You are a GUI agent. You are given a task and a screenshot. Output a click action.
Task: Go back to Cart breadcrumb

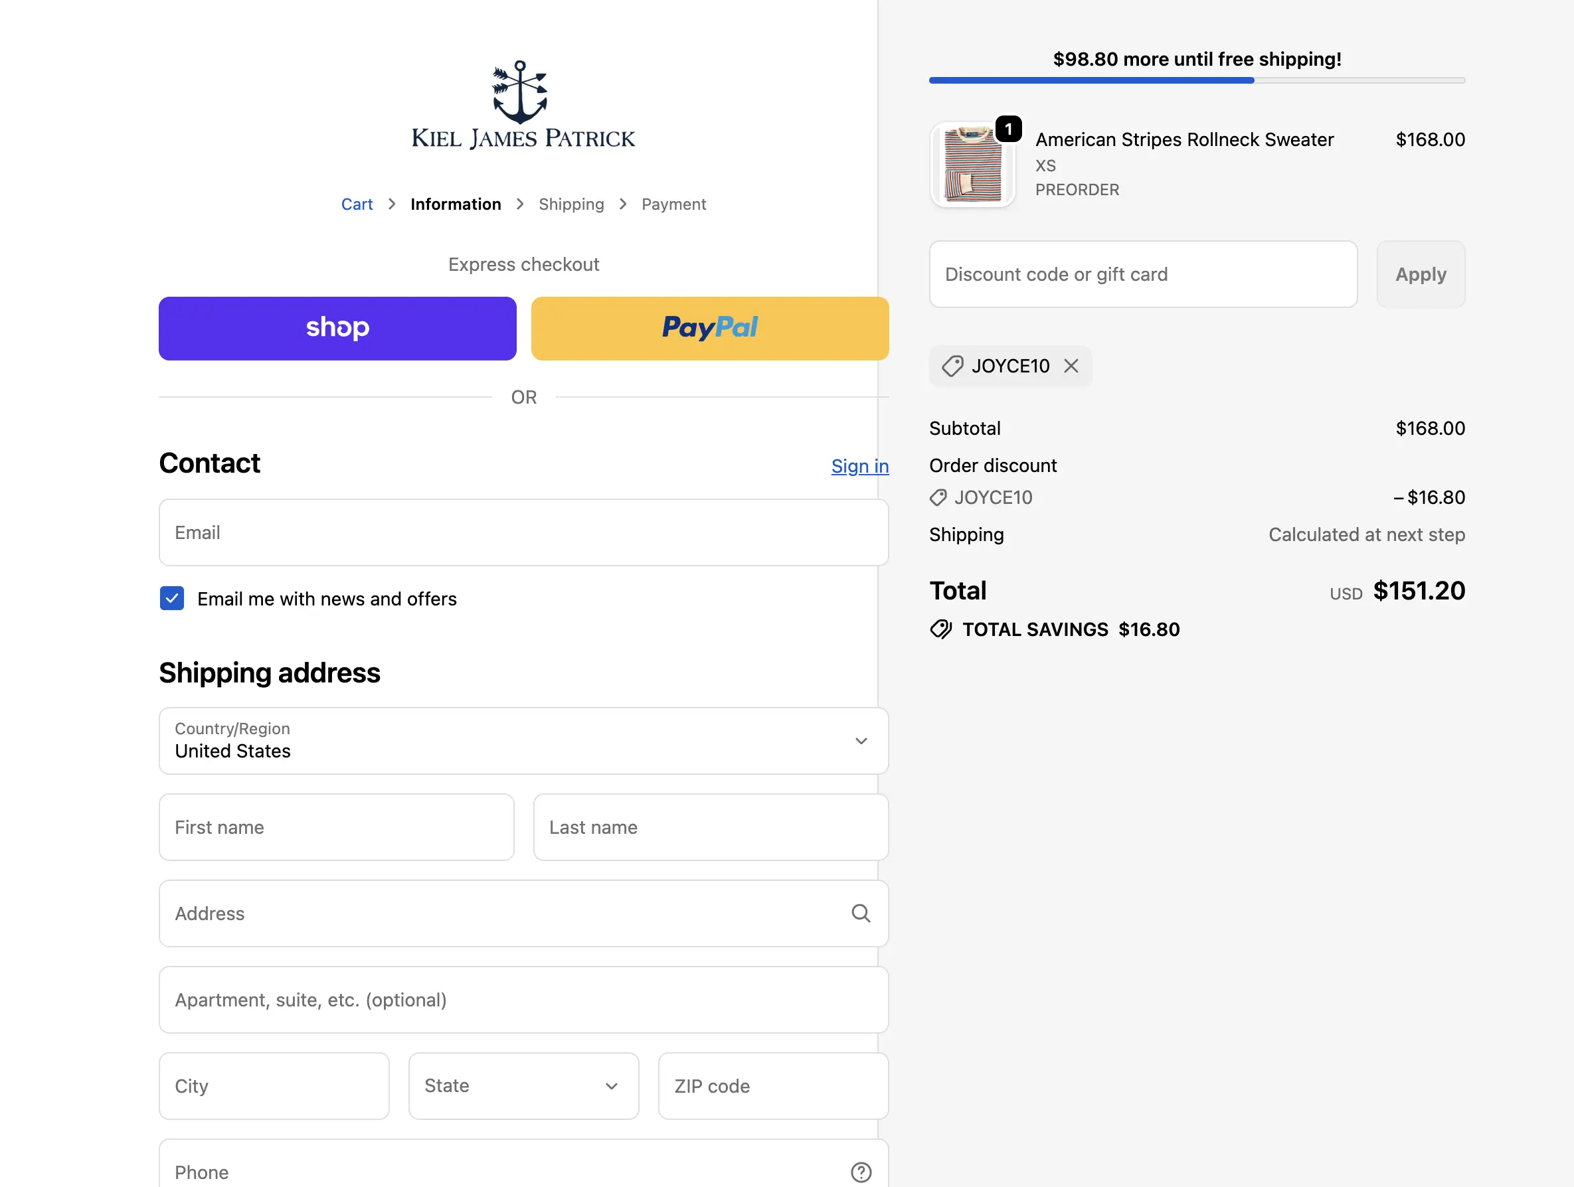click(x=357, y=204)
